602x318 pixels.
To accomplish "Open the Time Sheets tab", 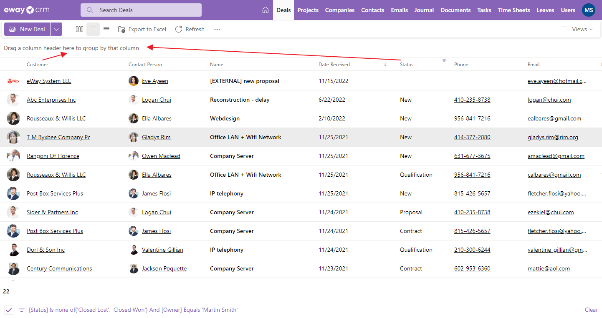I will click(513, 10).
